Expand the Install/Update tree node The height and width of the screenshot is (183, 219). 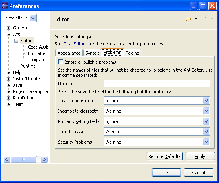coord(8,79)
